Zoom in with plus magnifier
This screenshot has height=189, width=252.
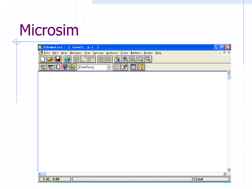click(125, 59)
